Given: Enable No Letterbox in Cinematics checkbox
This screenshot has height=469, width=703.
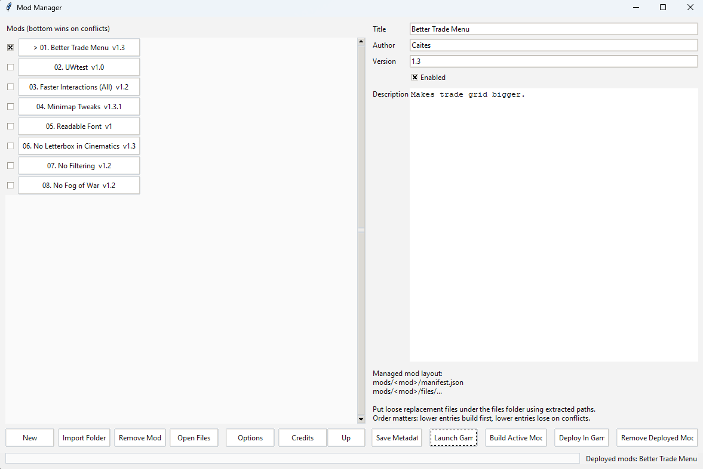Looking at the screenshot, I should pos(10,146).
